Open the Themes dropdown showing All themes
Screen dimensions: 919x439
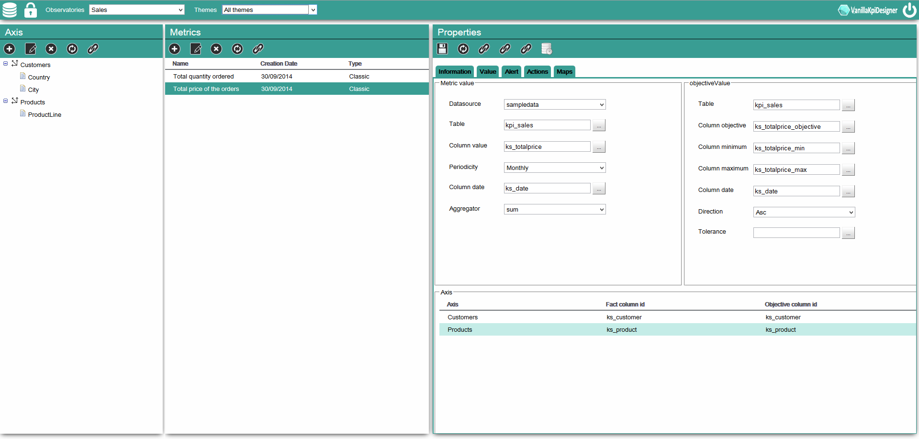(x=269, y=10)
